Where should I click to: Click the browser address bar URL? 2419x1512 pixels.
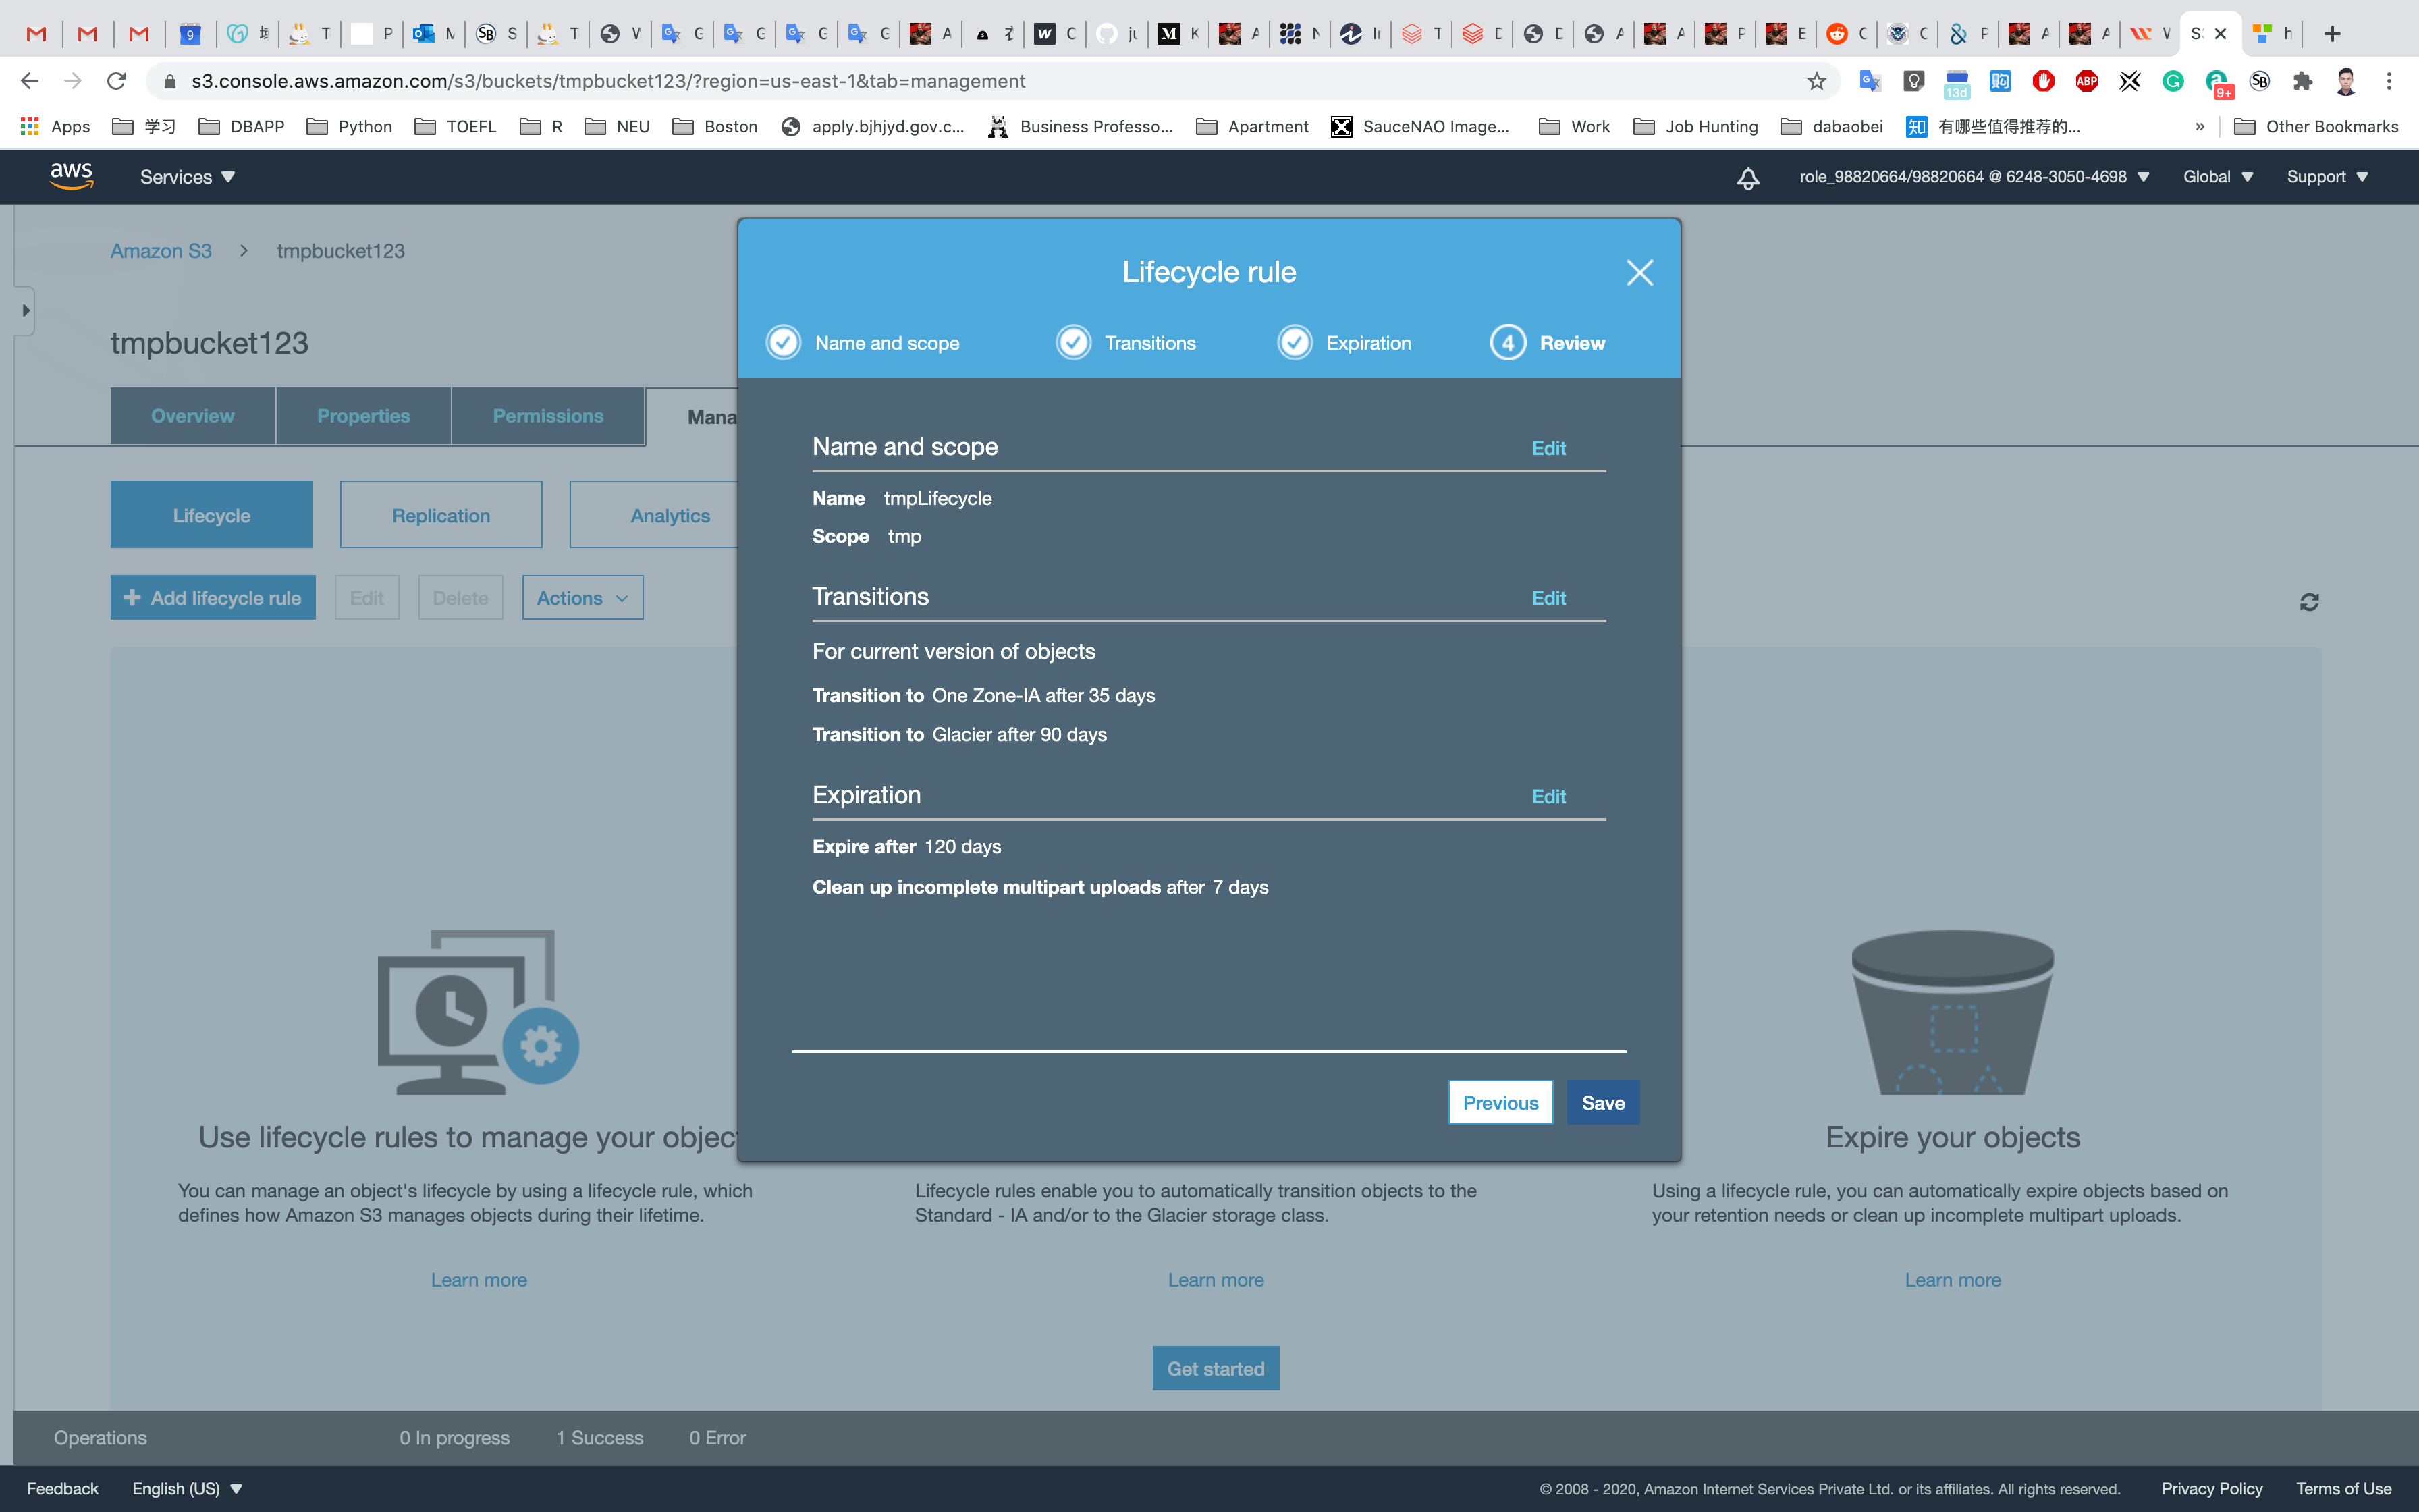click(x=607, y=81)
